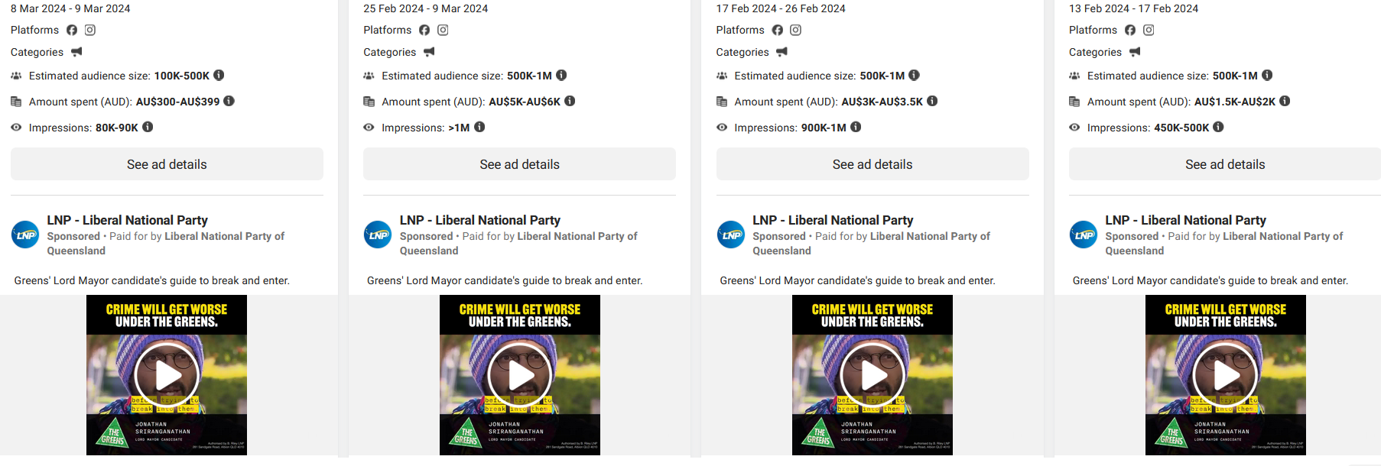Screen dimensions: 1381x466
Task: See ad details for 13 Feb 2024 - 17 Feb 2024 ad
Action: (x=1225, y=164)
